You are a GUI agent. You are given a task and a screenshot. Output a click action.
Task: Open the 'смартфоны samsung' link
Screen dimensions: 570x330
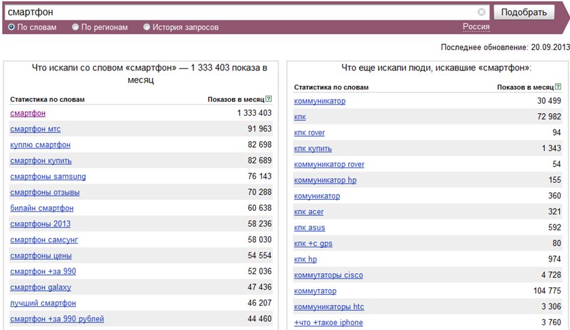click(x=48, y=176)
